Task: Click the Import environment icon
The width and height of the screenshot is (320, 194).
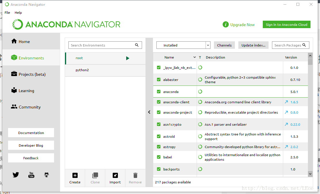Action: [x=115, y=175]
